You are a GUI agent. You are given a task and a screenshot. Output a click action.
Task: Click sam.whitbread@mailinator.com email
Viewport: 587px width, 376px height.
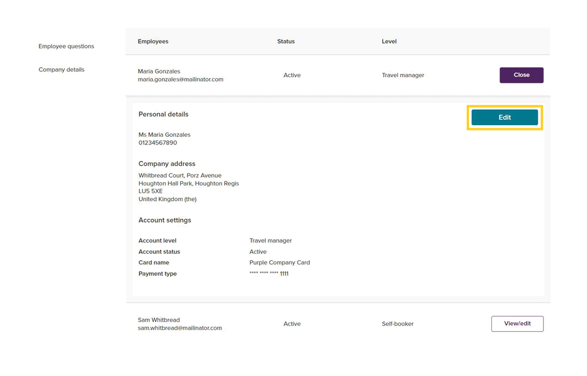click(180, 328)
